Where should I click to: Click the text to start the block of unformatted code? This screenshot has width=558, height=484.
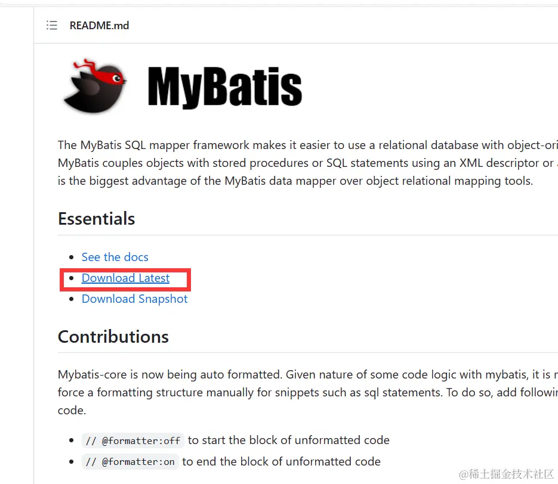(x=289, y=440)
